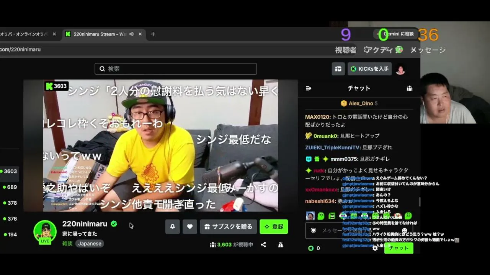Open a new browser tab
The height and width of the screenshot is (275, 490).
click(153, 34)
